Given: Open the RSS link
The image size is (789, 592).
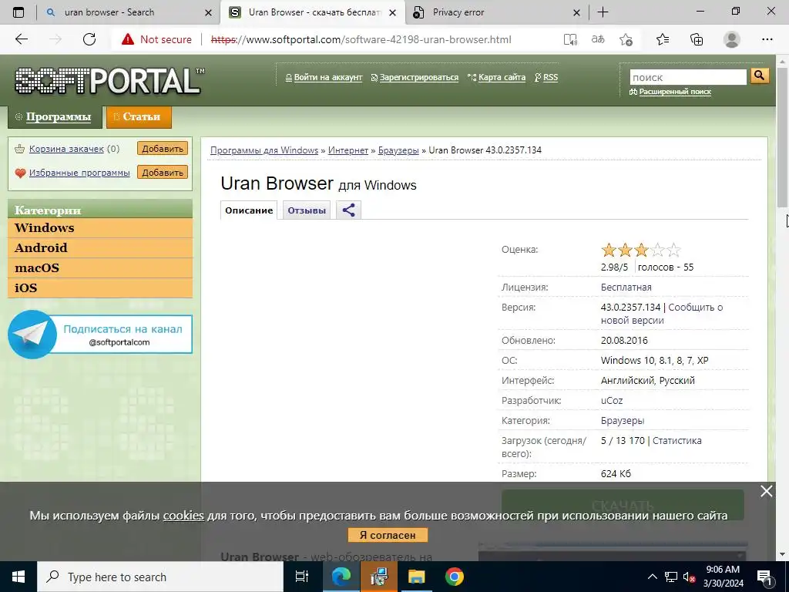Looking at the screenshot, I should click(550, 78).
